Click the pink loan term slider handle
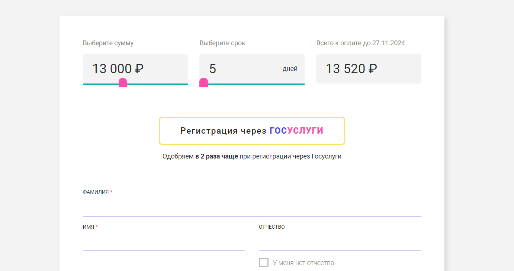Screen dimensions: 514x271 (x=203, y=83)
